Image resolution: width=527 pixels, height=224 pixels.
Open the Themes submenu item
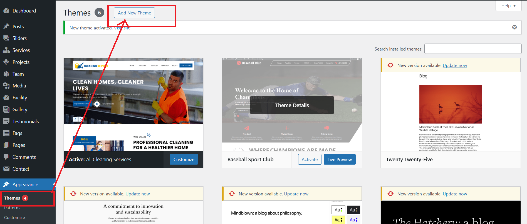[12, 198]
